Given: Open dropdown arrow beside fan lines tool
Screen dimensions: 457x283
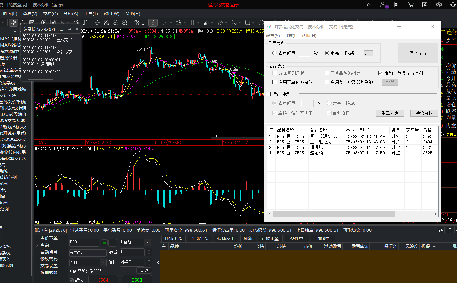Looking at the screenshot, I should click(212, 23).
